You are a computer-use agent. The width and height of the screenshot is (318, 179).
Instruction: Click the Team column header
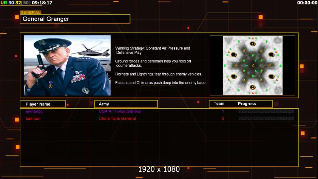219,104
